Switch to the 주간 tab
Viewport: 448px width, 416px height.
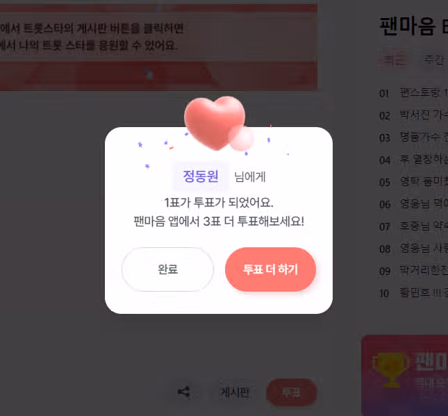(x=433, y=60)
